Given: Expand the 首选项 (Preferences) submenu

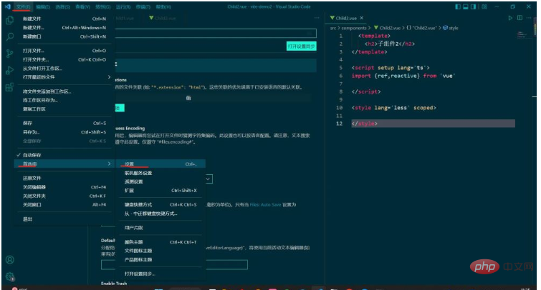Looking at the screenshot, I should [64, 164].
